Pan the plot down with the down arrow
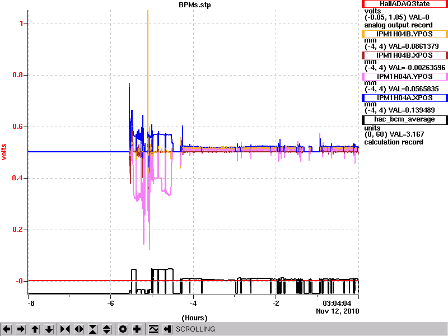 pyautogui.click(x=49, y=329)
